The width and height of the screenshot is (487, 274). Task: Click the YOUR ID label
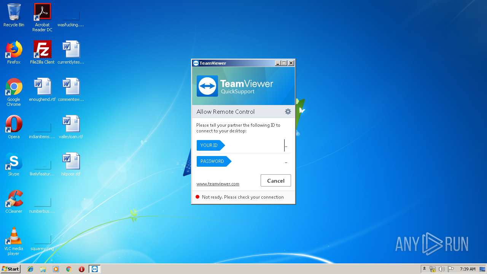(211, 145)
